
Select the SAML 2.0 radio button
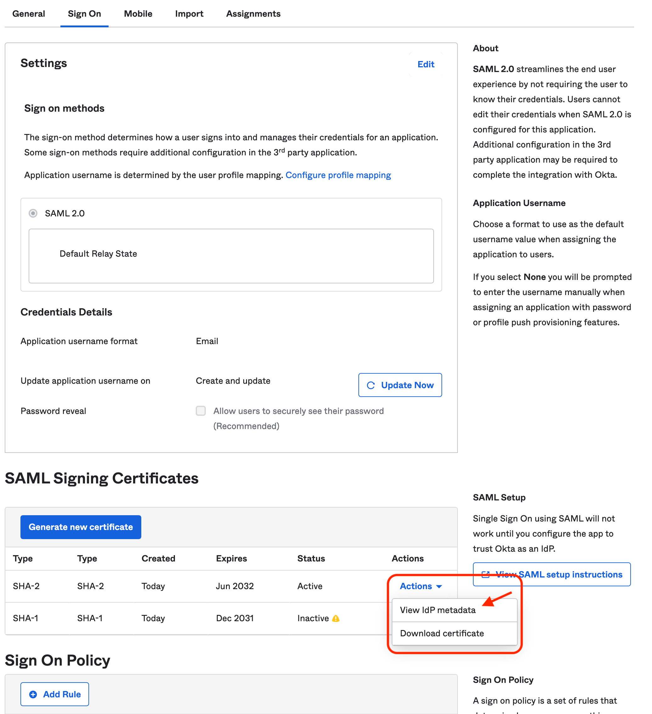coord(33,213)
